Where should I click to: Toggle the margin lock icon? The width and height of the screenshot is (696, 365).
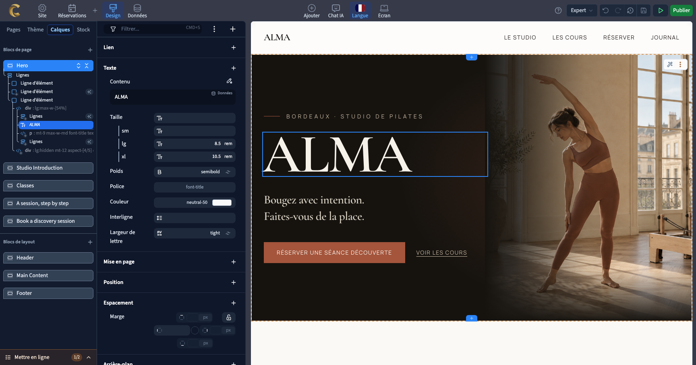coord(229,317)
